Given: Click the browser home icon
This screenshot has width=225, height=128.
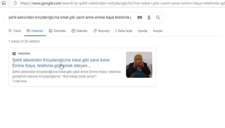Looking at the screenshot, I should [4, 3].
